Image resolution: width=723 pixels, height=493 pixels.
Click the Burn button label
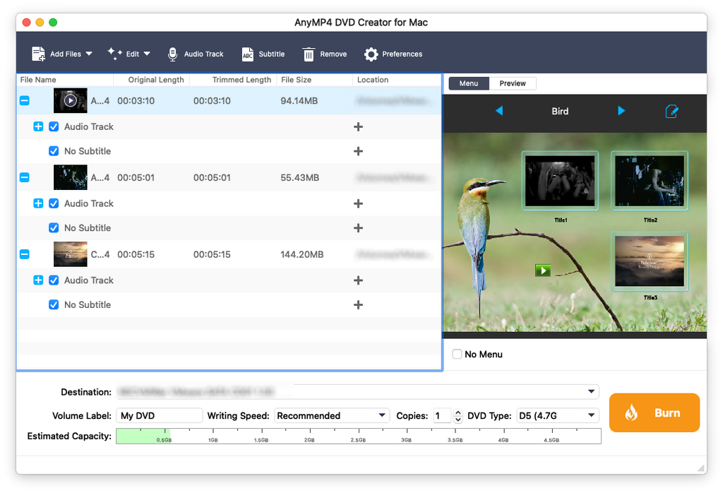click(667, 412)
